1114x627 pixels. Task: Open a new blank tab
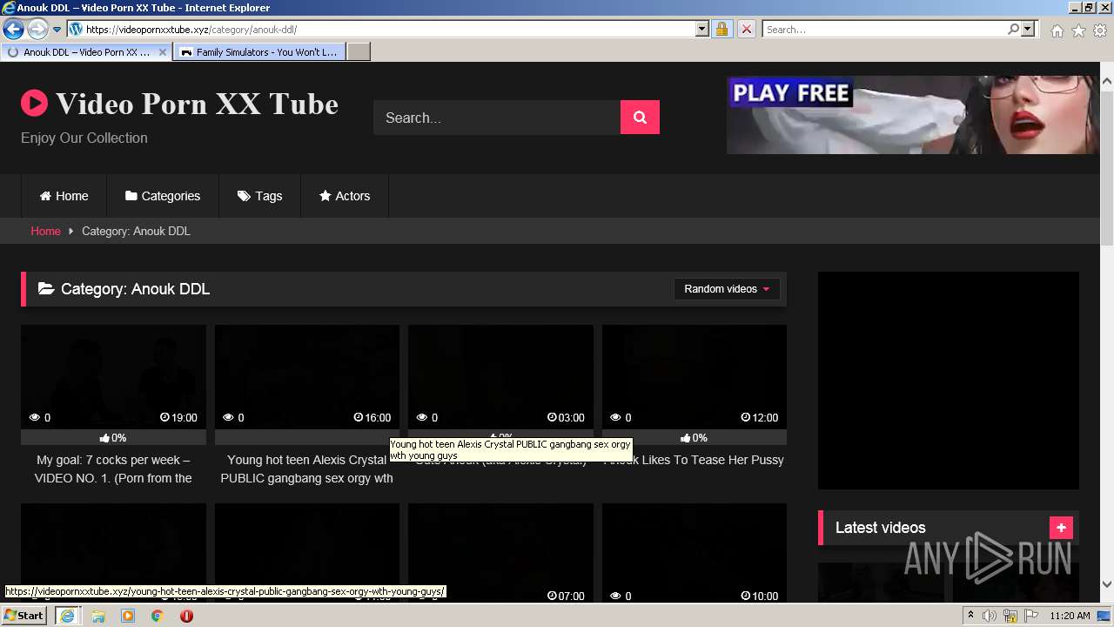point(359,52)
